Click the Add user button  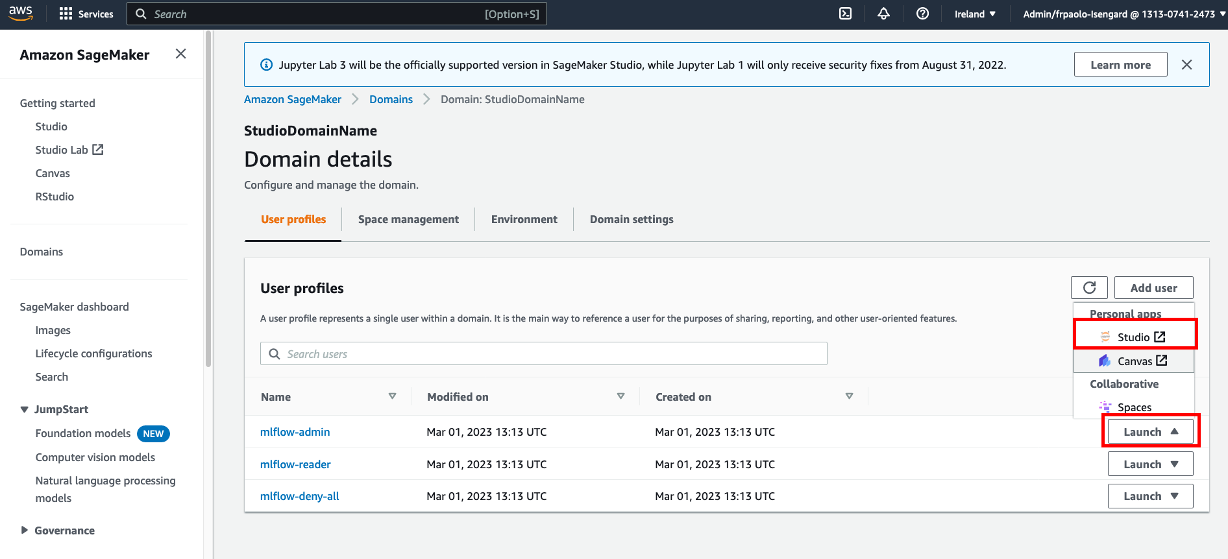tap(1153, 288)
